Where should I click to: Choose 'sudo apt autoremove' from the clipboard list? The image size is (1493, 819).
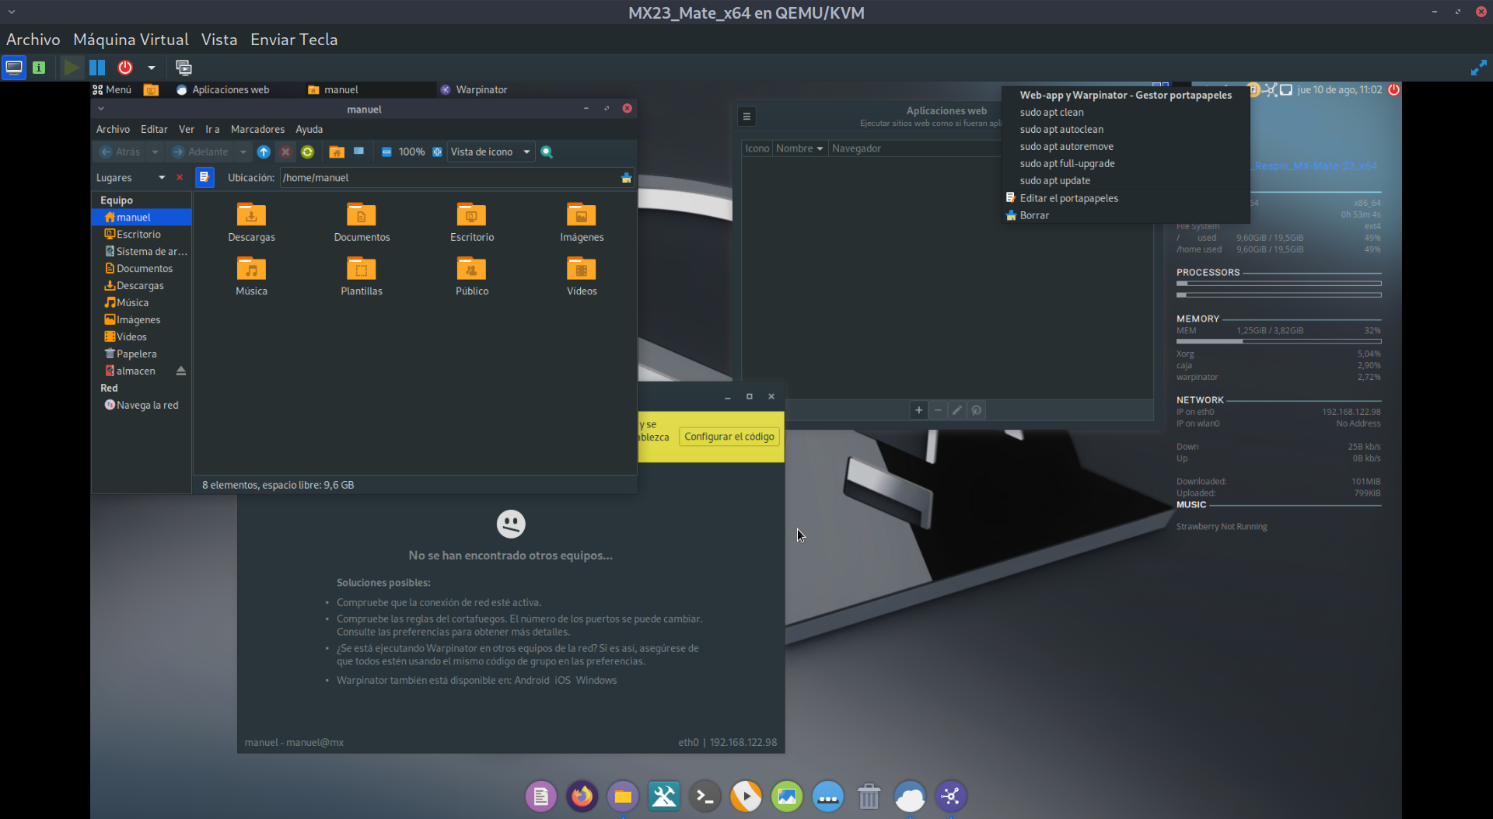tap(1126, 146)
